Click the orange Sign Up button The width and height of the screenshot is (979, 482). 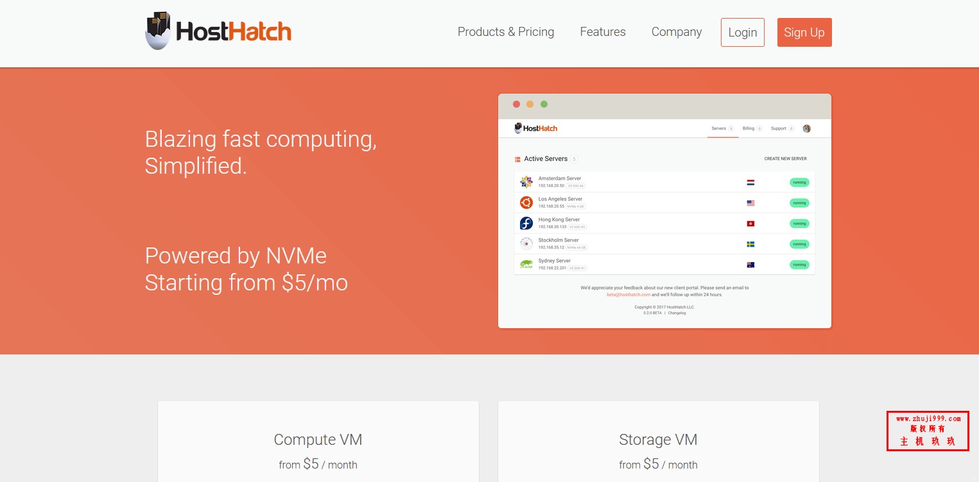click(x=804, y=32)
